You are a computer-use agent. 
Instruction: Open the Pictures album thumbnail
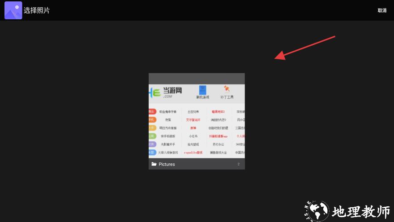point(197,121)
